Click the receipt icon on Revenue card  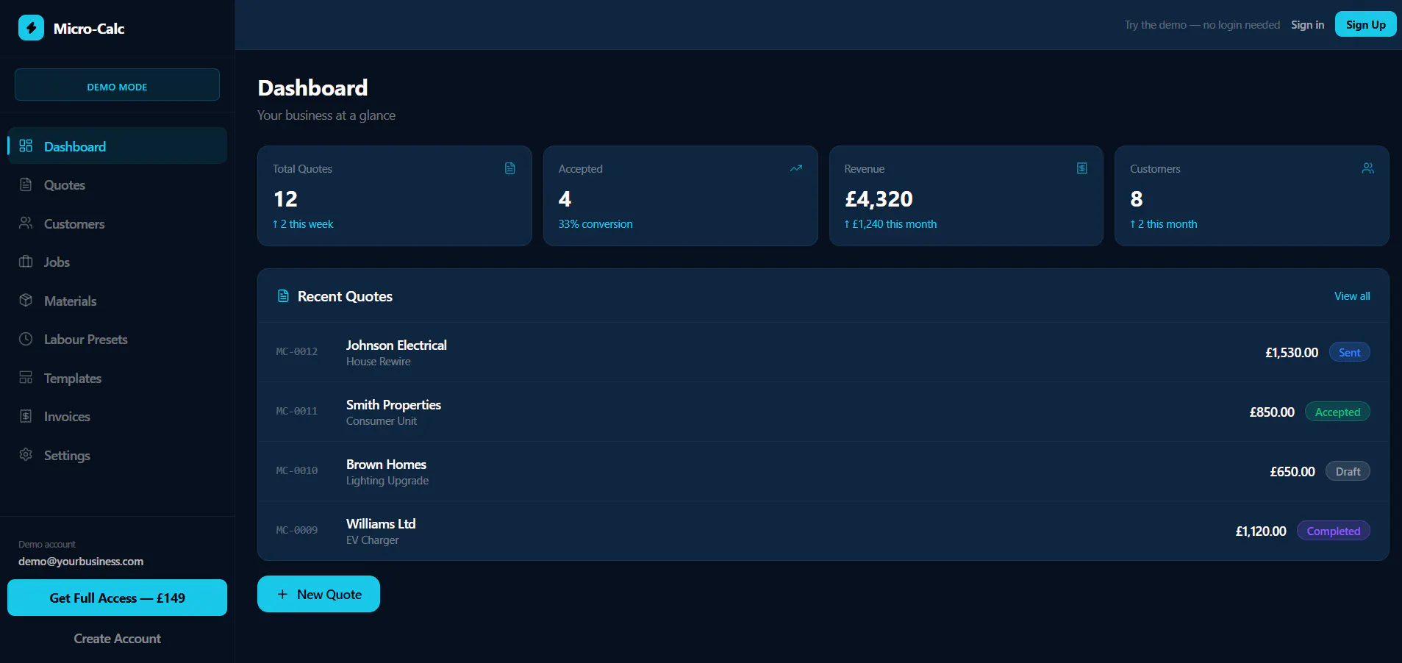1082,168
